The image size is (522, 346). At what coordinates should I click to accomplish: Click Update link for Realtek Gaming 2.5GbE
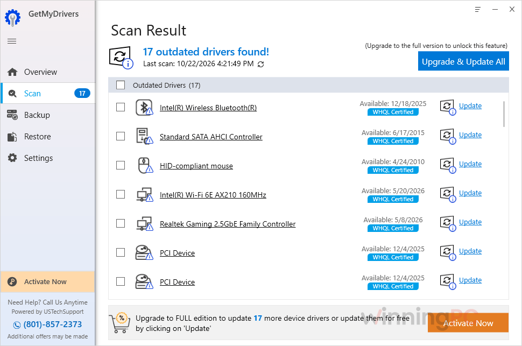click(x=470, y=222)
